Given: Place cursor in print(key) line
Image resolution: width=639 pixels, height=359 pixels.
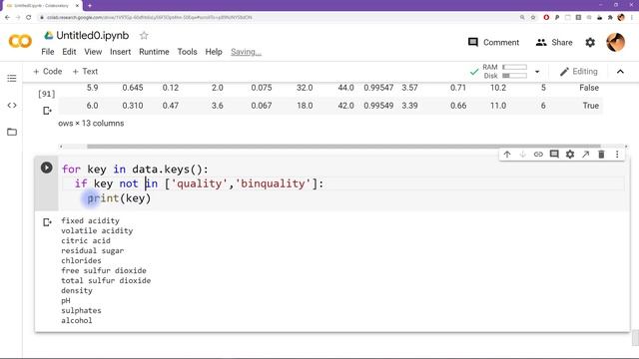Looking at the screenshot, I should 119,198.
